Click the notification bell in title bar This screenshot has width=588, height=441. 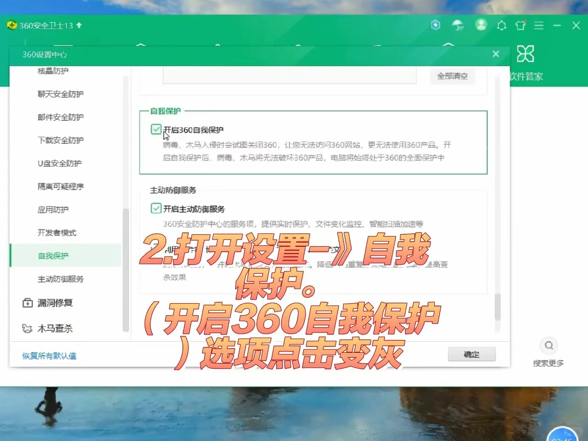502,25
